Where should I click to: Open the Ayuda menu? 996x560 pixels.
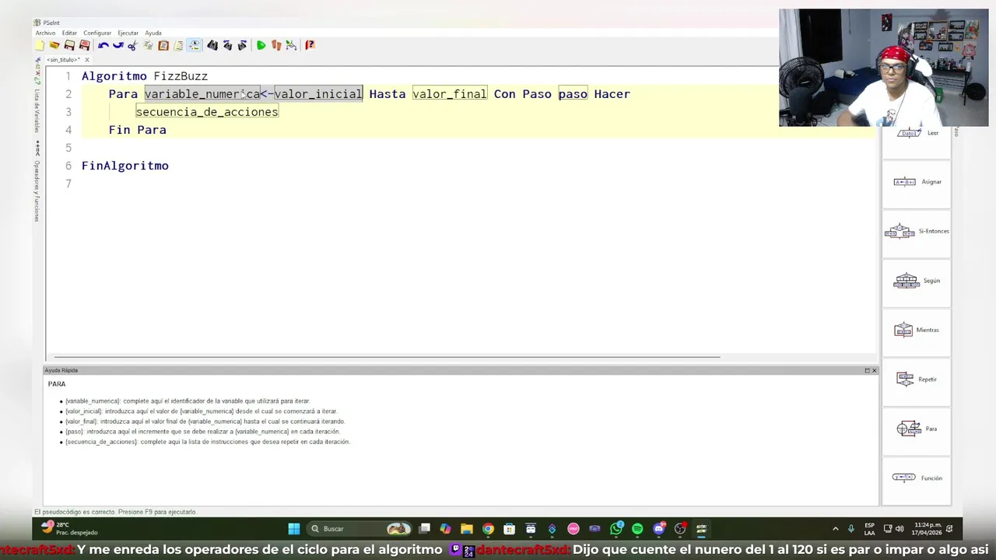point(153,33)
